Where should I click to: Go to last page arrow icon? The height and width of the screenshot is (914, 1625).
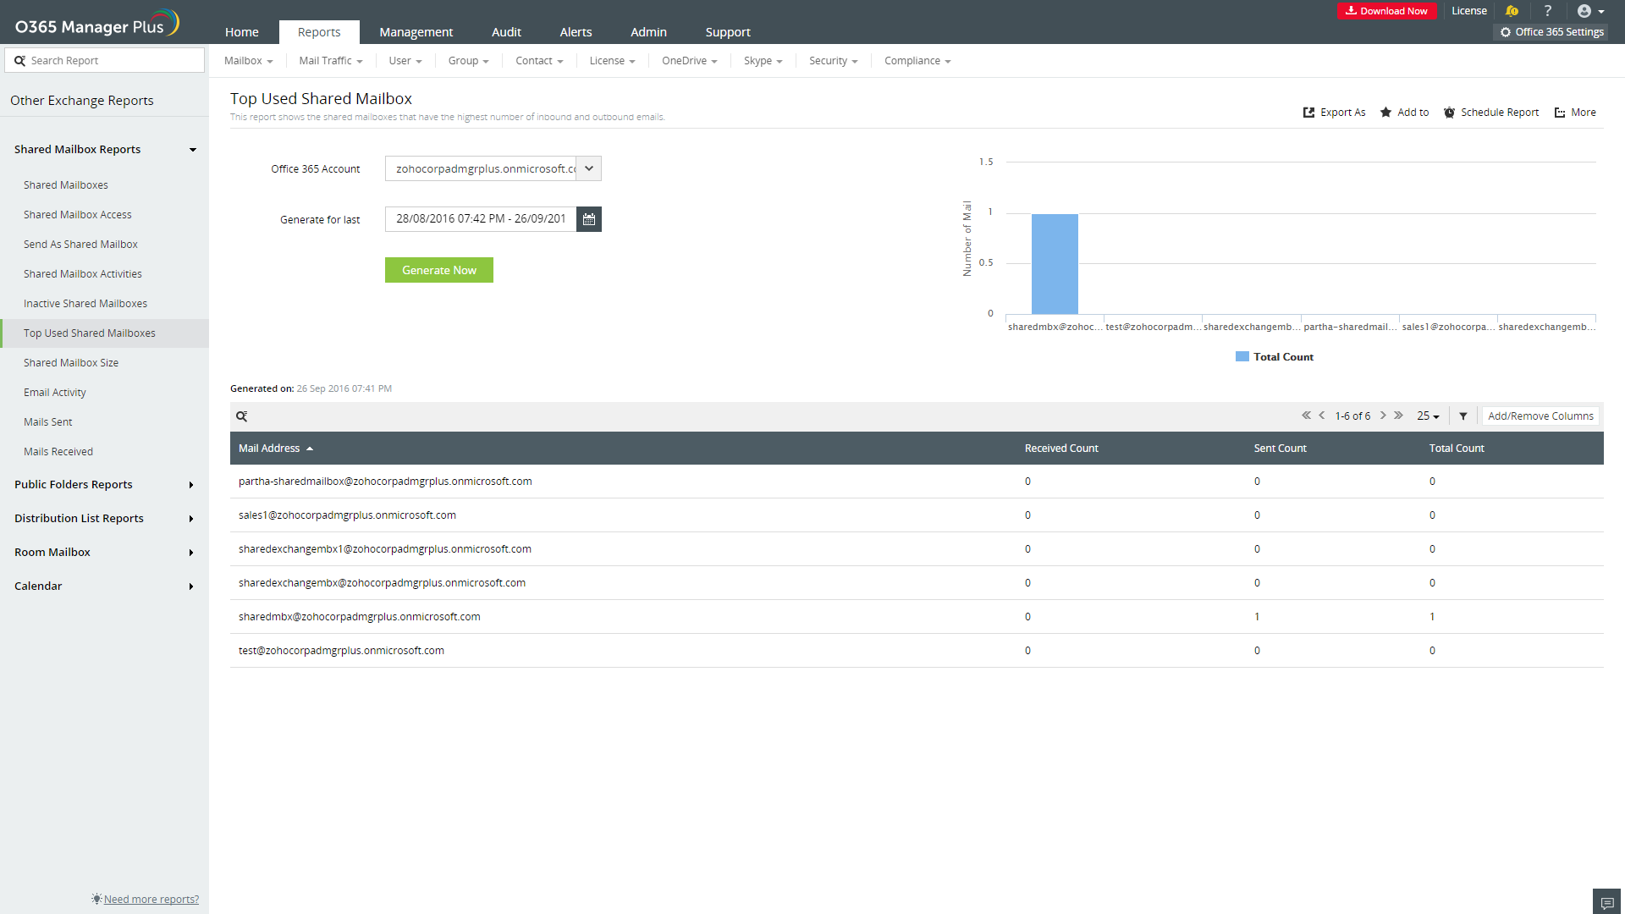point(1398,416)
